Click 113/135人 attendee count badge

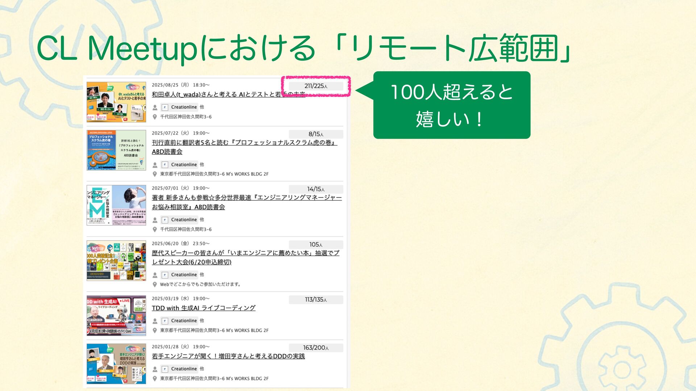pyautogui.click(x=316, y=300)
